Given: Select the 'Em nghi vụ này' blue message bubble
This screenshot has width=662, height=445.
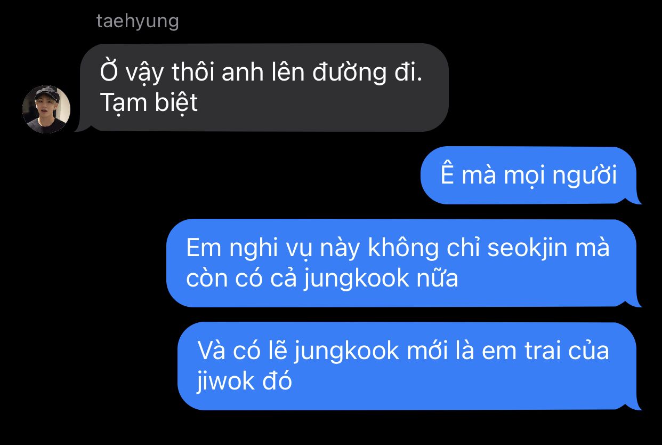Looking at the screenshot, I should point(402,263).
